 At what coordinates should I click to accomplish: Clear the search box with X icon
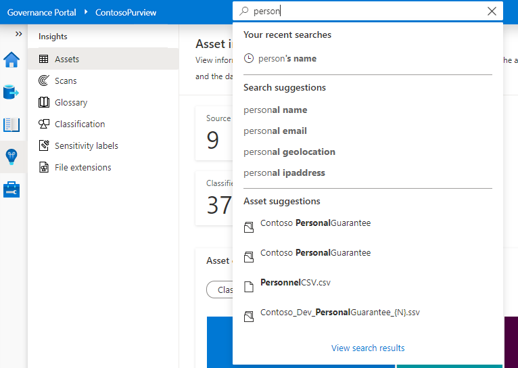pyautogui.click(x=492, y=11)
